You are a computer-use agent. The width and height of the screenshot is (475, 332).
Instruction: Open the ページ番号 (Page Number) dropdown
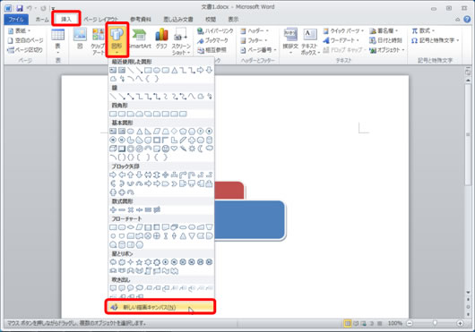(x=258, y=50)
